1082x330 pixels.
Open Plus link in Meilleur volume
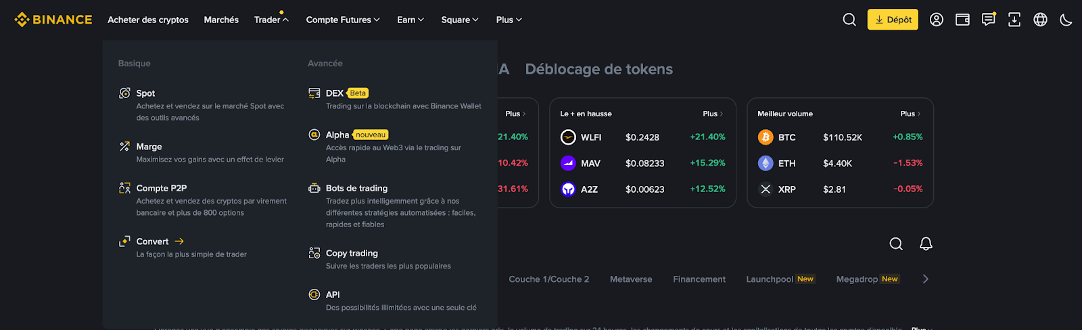910,114
